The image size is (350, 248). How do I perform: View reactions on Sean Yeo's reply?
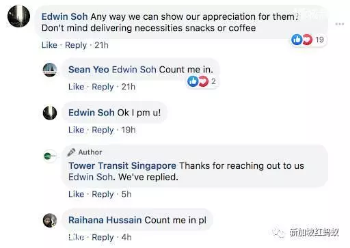(x=202, y=81)
